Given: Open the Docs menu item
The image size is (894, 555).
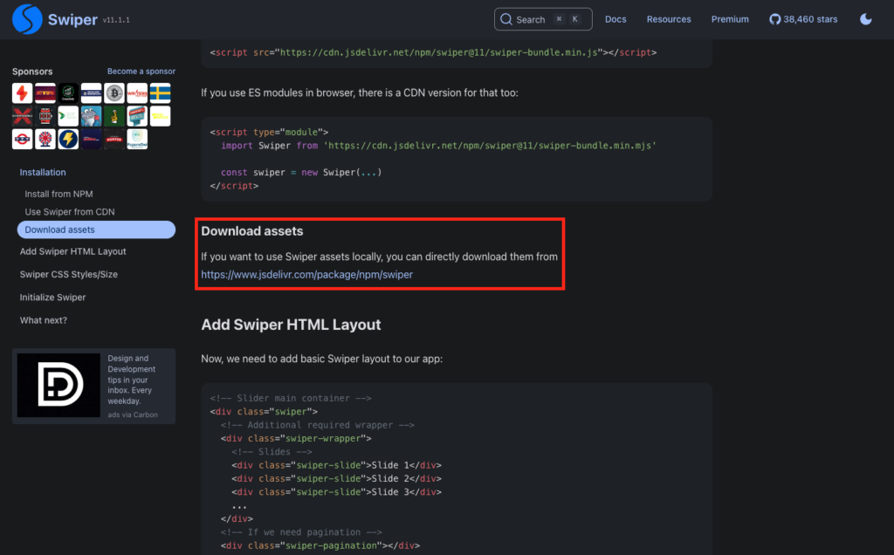Looking at the screenshot, I should (x=615, y=19).
